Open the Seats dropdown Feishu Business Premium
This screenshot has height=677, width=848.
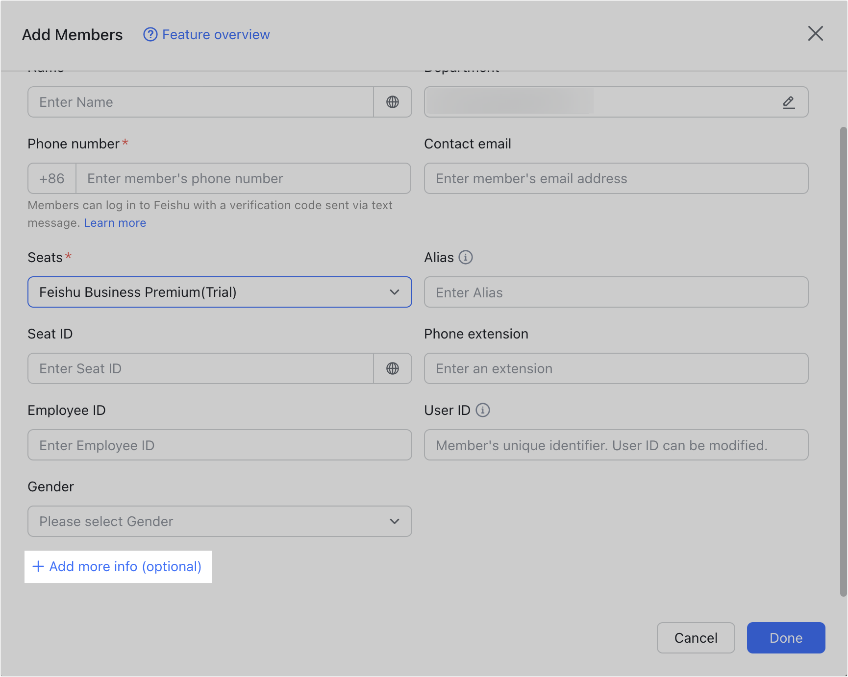(220, 292)
